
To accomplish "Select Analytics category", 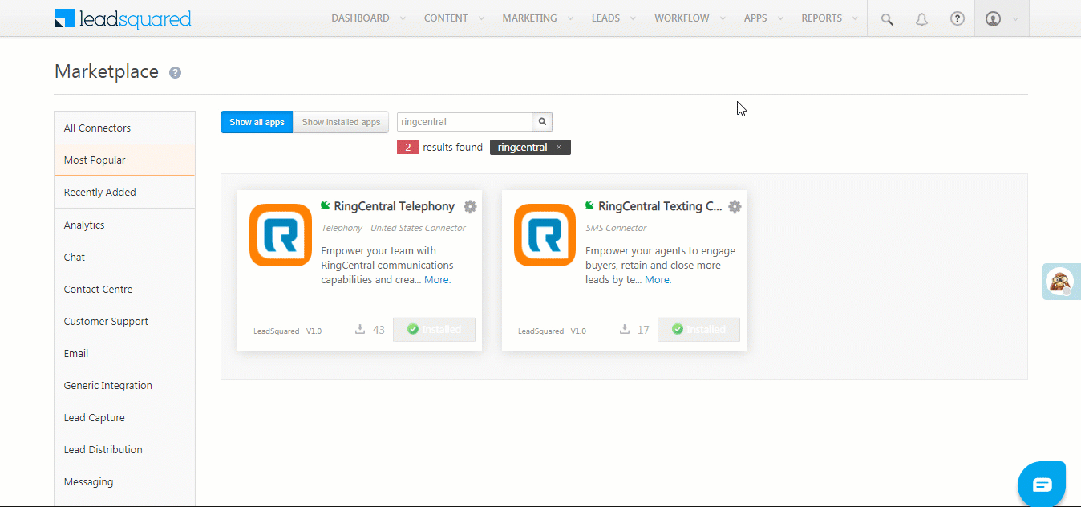I will [x=124, y=225].
